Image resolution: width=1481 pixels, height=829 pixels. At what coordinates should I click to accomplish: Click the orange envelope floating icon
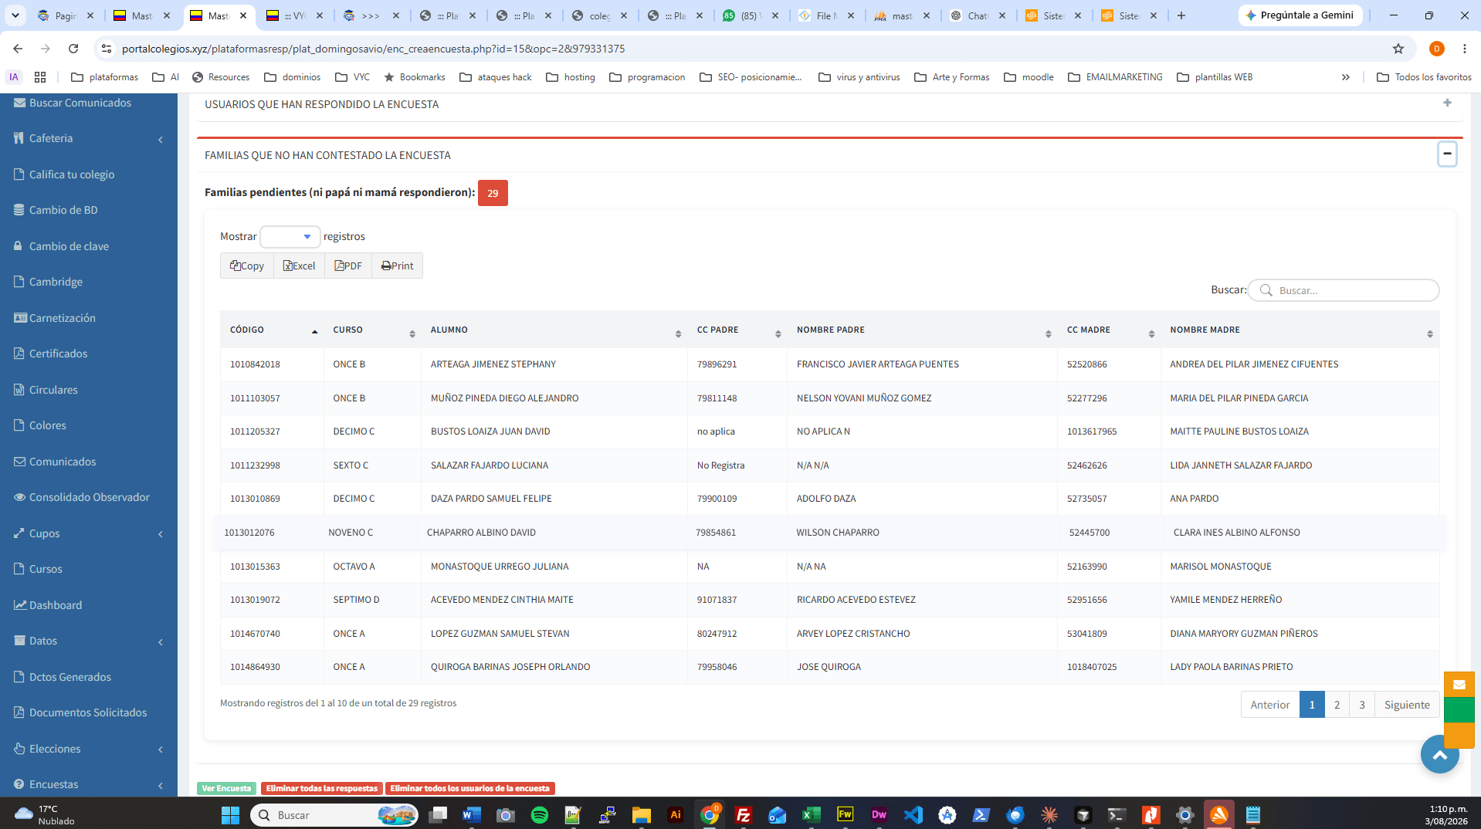[1459, 684]
